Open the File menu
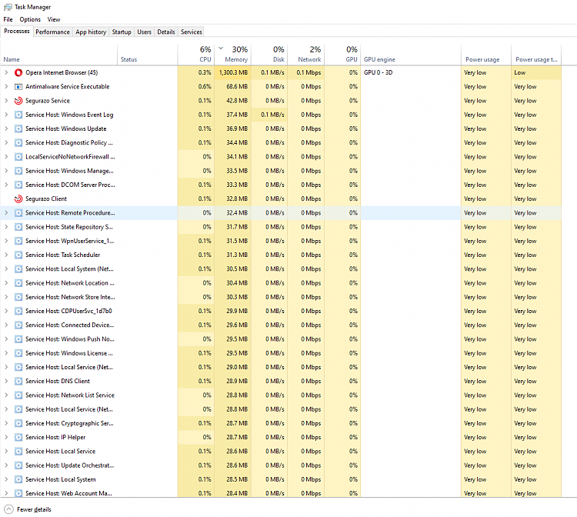The width and height of the screenshot is (577, 517). pos(8,19)
